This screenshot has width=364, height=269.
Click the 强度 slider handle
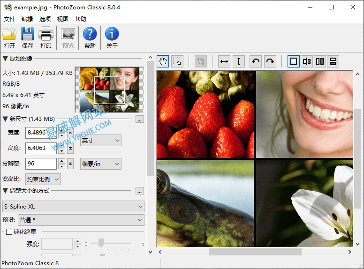point(101,243)
